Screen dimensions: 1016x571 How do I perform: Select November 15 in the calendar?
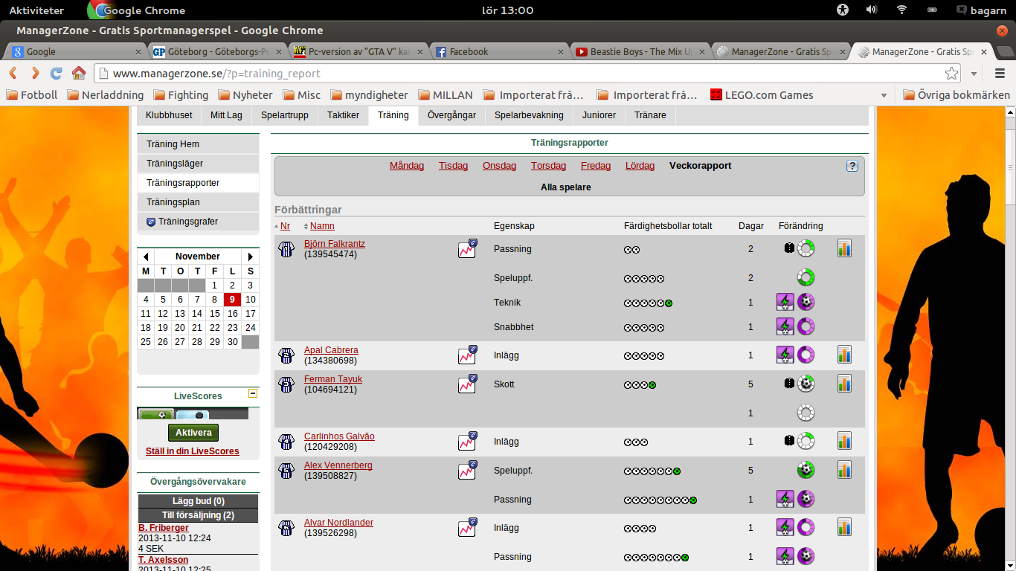pos(215,314)
